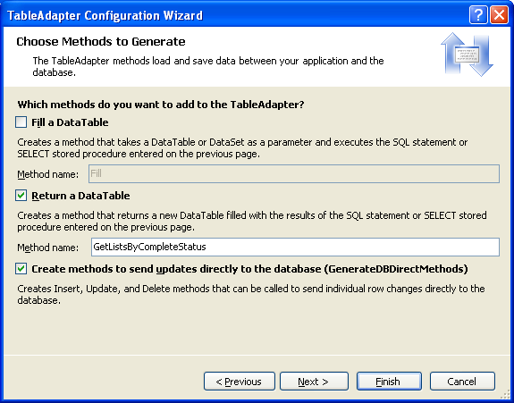Click the 'Fill a DataTable' label text
Image resolution: width=514 pixels, height=403 pixels.
(70, 122)
